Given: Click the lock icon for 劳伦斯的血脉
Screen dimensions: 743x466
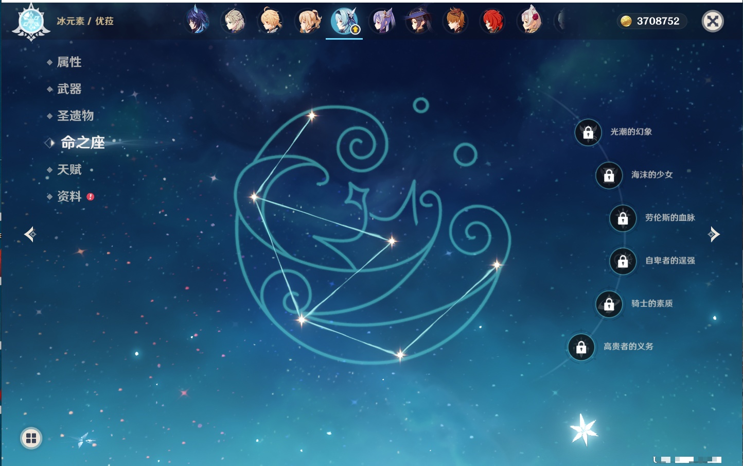Looking at the screenshot, I should (x=623, y=218).
